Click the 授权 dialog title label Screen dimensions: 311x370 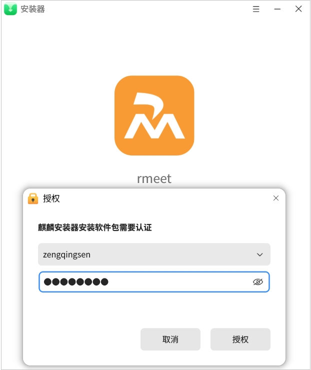point(51,198)
